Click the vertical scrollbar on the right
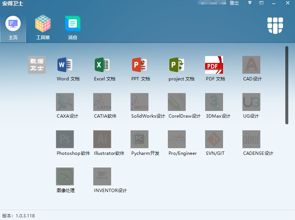This screenshot has height=220, width=295. (287, 85)
